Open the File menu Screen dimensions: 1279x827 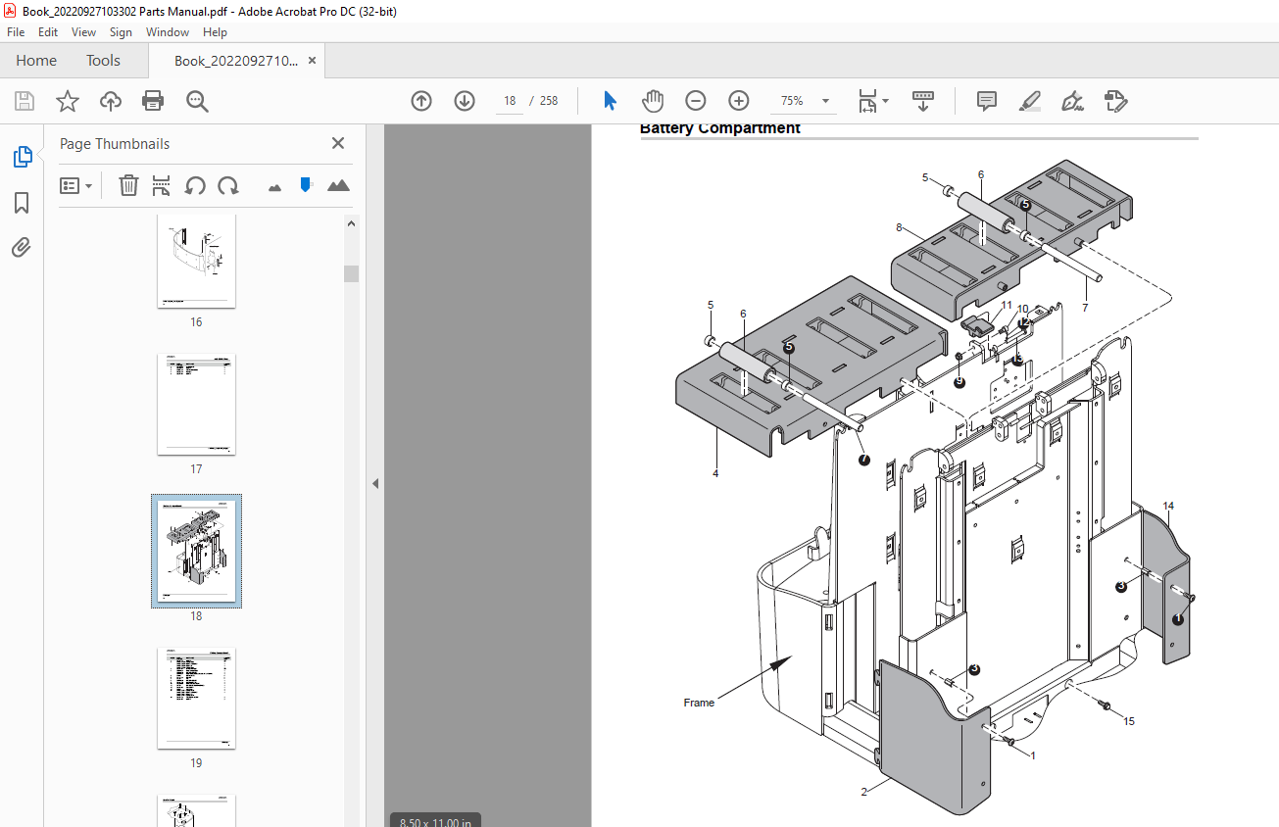16,32
